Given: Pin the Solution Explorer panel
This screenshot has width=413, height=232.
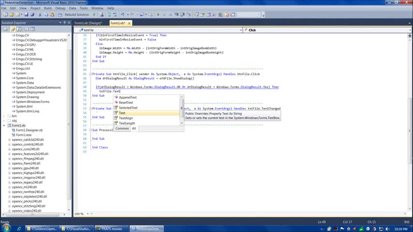Looking at the screenshot, I should 64,23.
